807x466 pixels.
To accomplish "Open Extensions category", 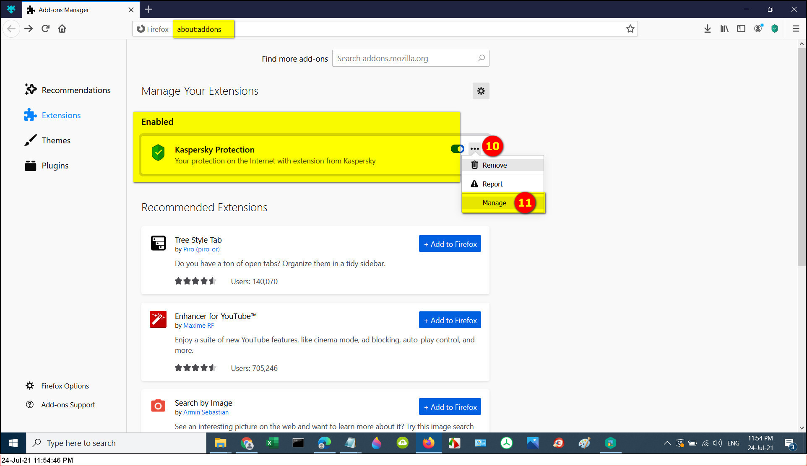I will point(52,115).
